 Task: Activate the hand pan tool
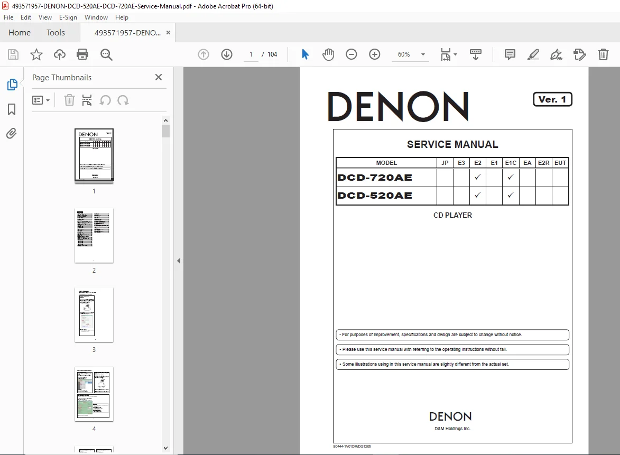click(x=328, y=54)
